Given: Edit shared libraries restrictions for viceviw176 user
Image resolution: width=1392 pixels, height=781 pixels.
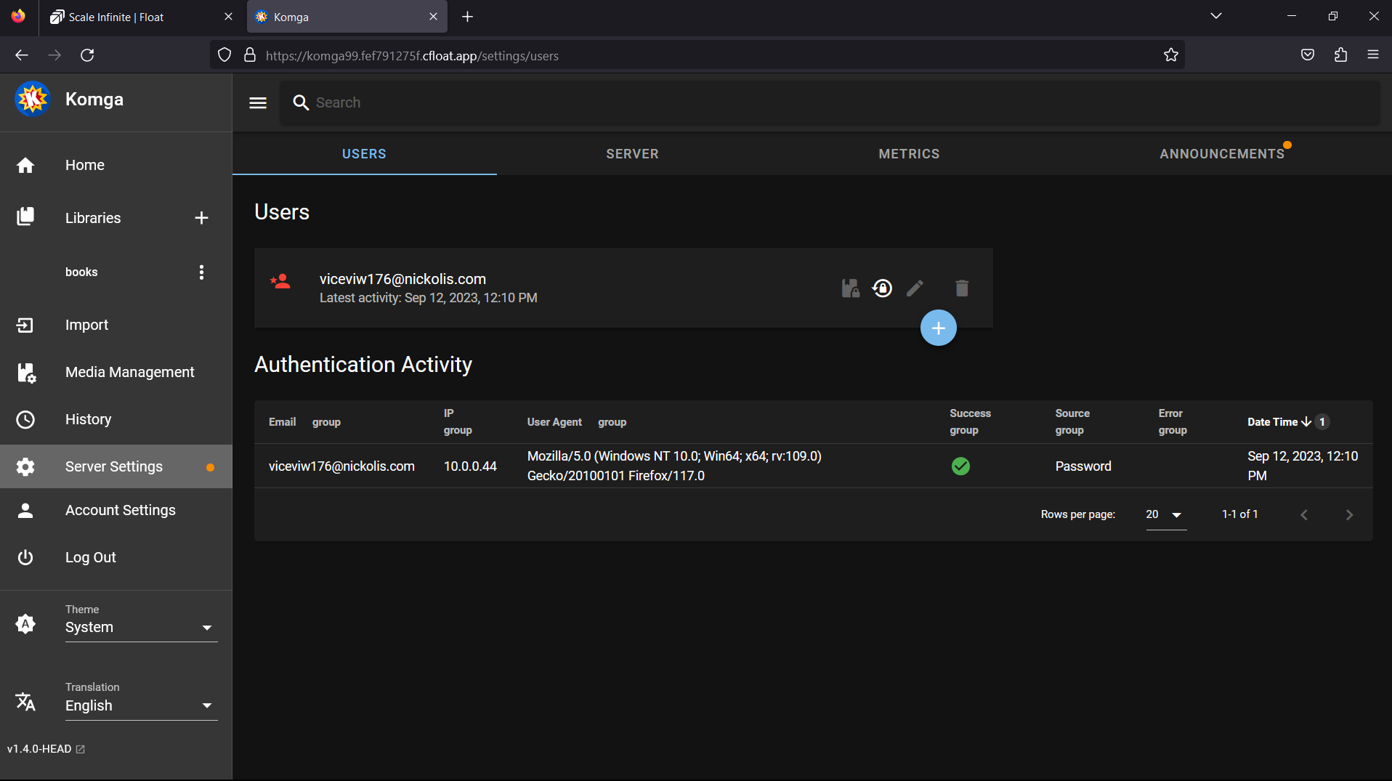Looking at the screenshot, I should (850, 288).
